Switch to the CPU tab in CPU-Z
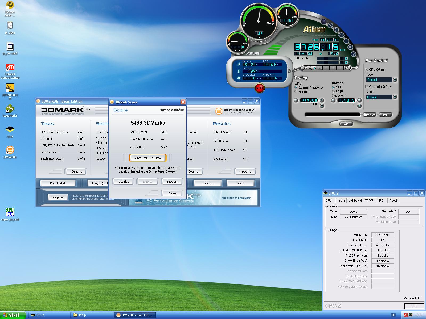Screen dimensions: 426x319 coord(329,200)
